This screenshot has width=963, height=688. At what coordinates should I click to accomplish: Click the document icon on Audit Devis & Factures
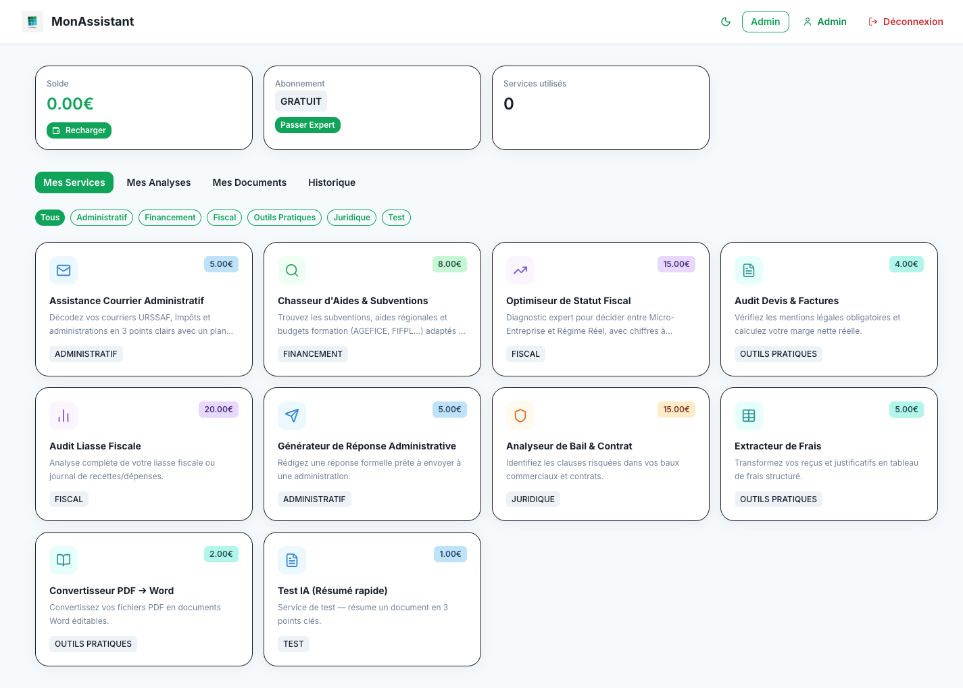749,270
